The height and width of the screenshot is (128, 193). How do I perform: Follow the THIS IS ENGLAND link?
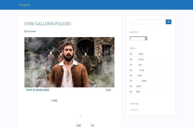38,90
